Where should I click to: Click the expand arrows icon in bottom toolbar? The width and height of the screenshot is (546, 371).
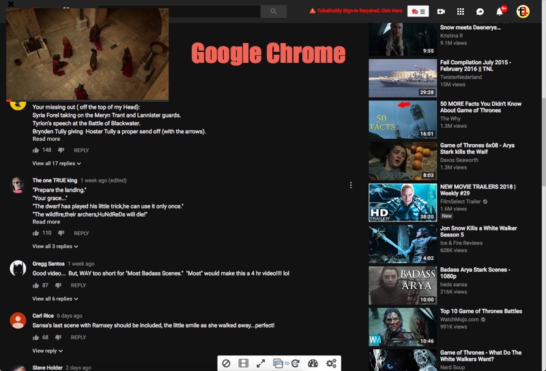coord(261,363)
